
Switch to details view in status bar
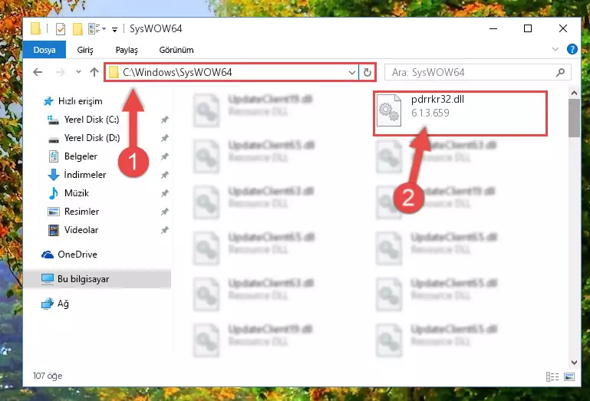coord(552,376)
